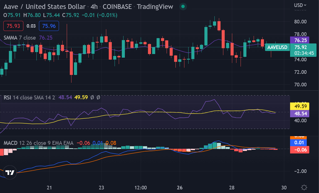Click the green market status dot
The width and height of the screenshot is (319, 193).
183,6
